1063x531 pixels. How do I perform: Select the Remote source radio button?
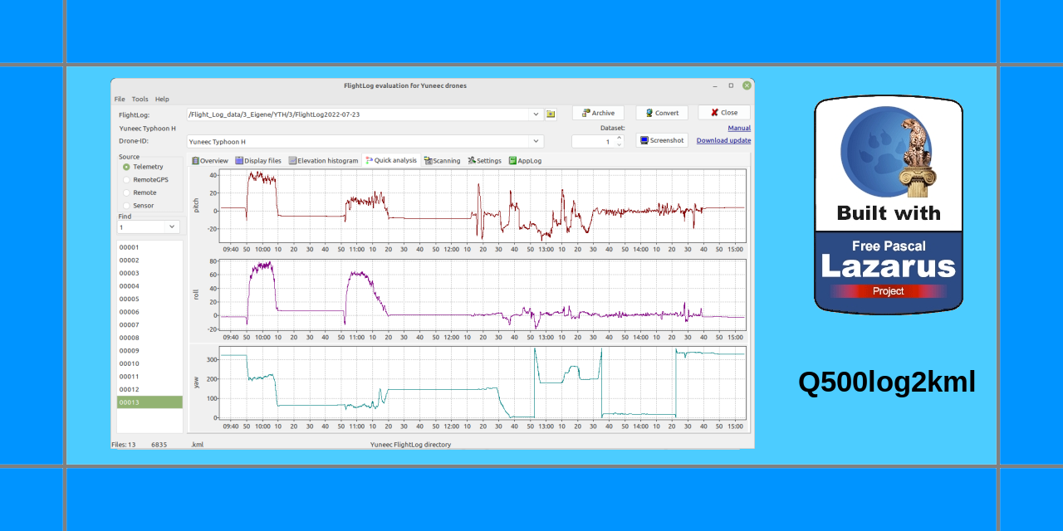[x=127, y=192]
